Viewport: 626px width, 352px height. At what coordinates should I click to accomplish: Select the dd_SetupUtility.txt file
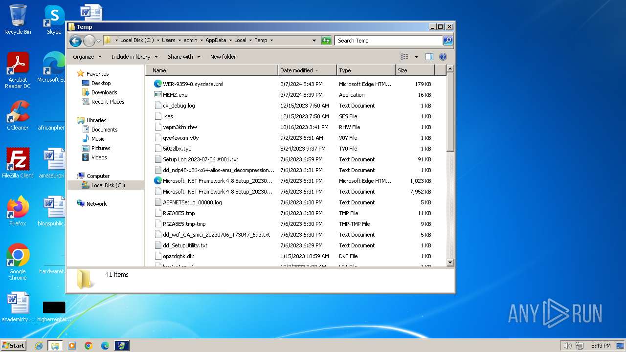185,245
